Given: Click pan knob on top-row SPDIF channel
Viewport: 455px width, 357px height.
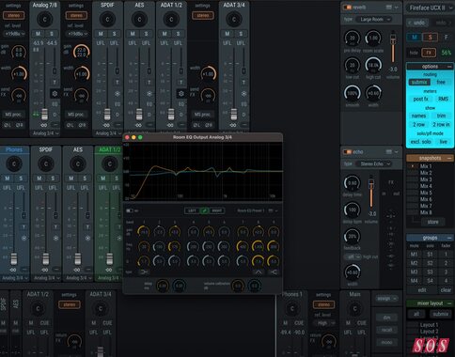Looking at the screenshot, I should coord(107,20).
